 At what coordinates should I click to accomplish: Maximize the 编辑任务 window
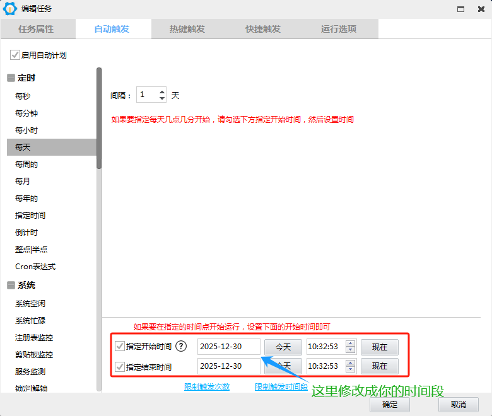click(462, 9)
